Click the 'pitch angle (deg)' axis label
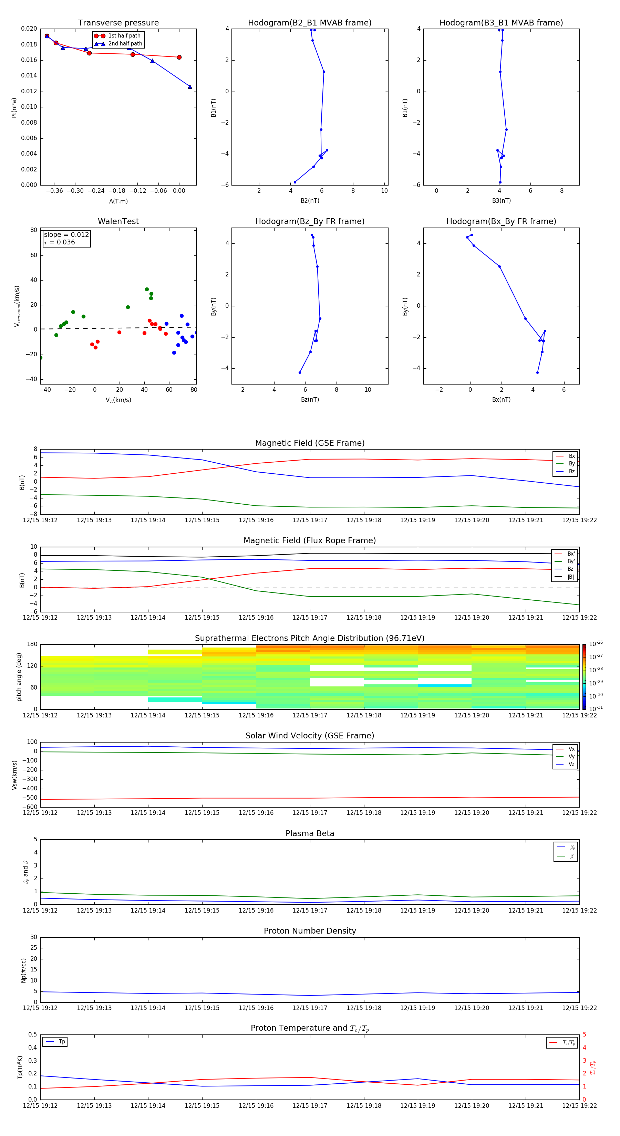The width and height of the screenshot is (620, 1136). (19, 677)
